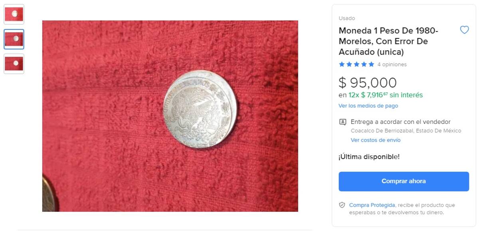
Task: Select the highlighted second coin thumbnail
Action: (14, 39)
